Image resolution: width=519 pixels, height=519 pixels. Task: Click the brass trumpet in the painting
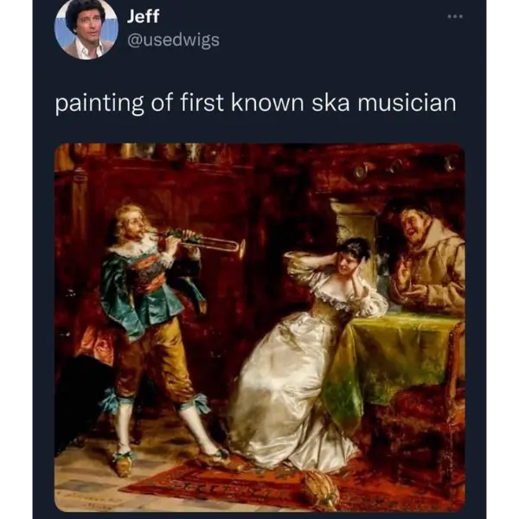[x=212, y=242]
